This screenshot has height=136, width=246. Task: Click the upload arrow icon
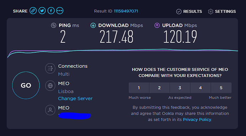[x=157, y=25]
